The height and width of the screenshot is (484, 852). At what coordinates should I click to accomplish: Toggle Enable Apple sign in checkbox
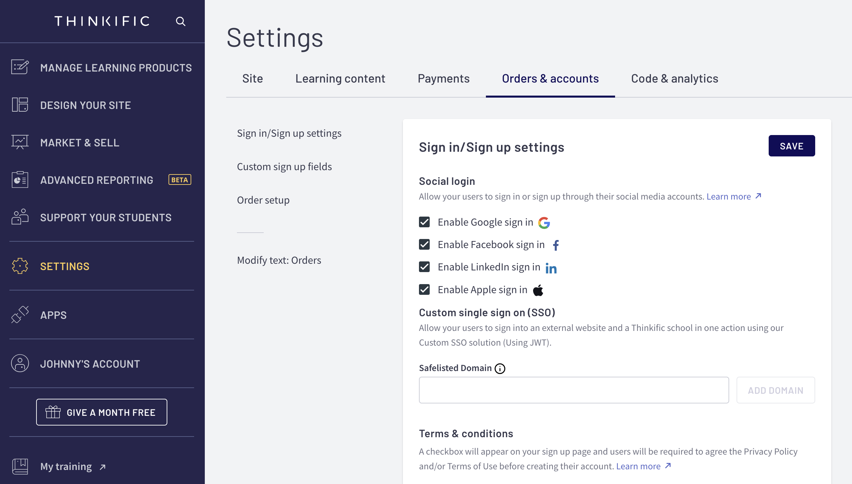pyautogui.click(x=424, y=289)
